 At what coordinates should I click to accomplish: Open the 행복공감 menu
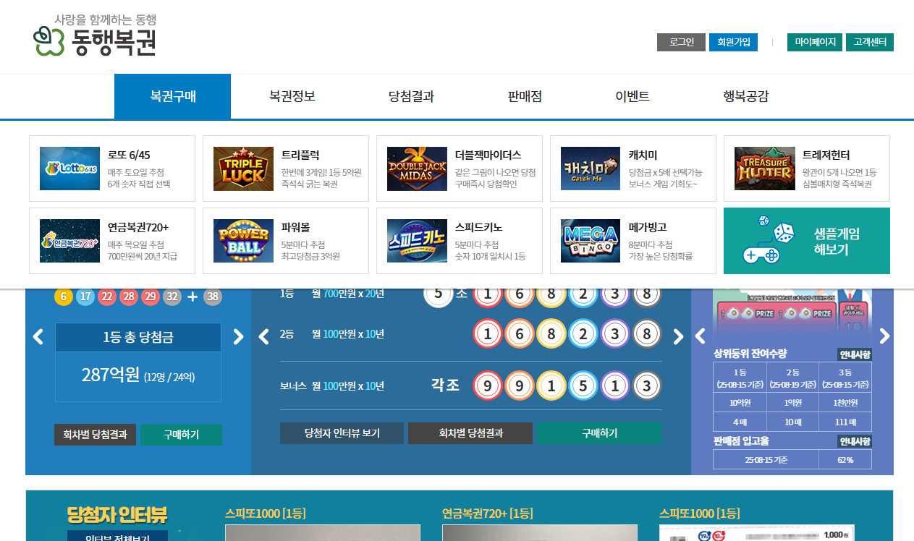(746, 96)
